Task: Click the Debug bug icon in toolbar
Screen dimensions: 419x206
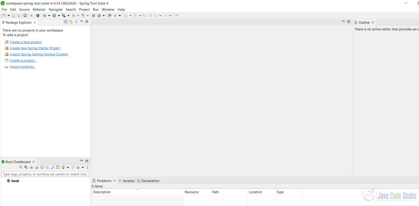Action: click(x=44, y=16)
